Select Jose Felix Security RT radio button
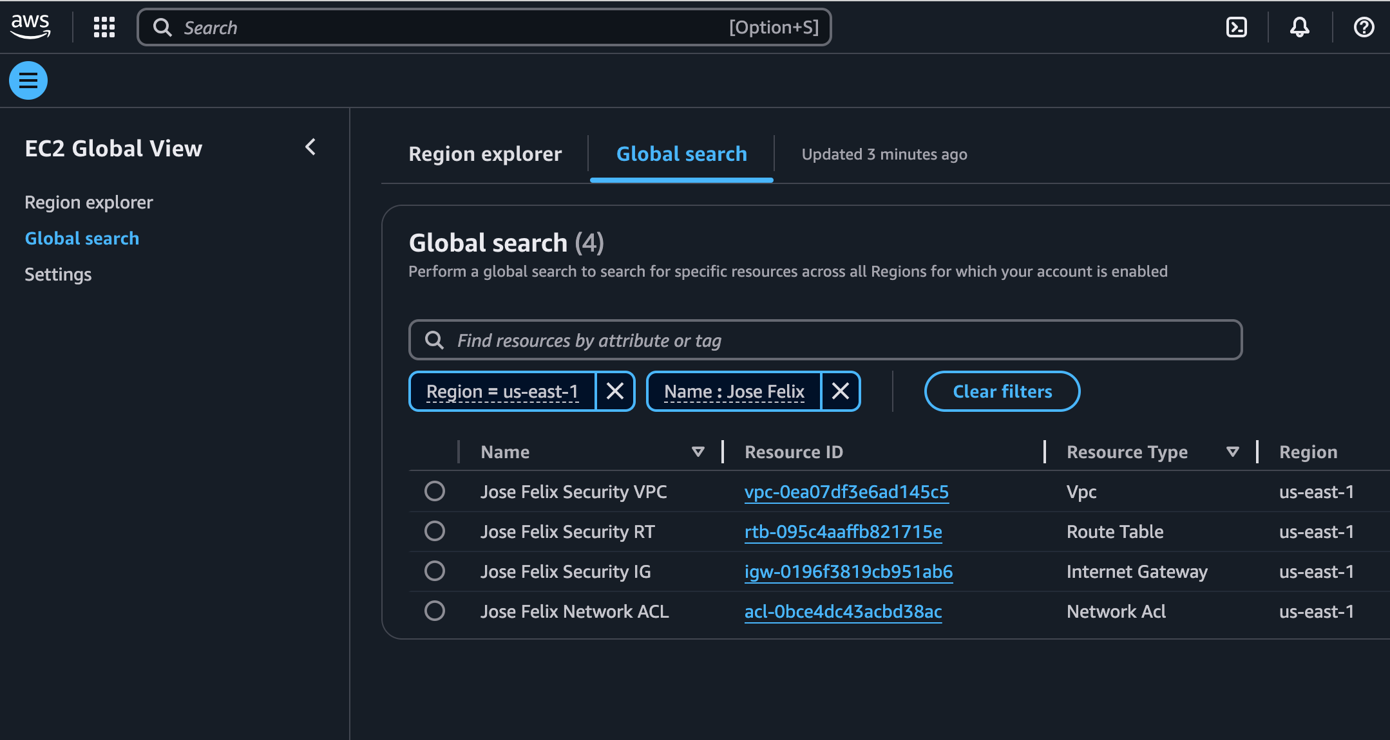Screen dimensions: 1390x740 pyautogui.click(x=435, y=531)
